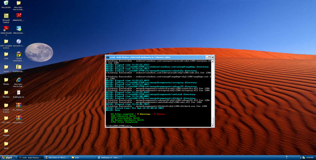Screen dimensions: 316x160
Task: Click the system tray clock
Action: pos(310,158)
